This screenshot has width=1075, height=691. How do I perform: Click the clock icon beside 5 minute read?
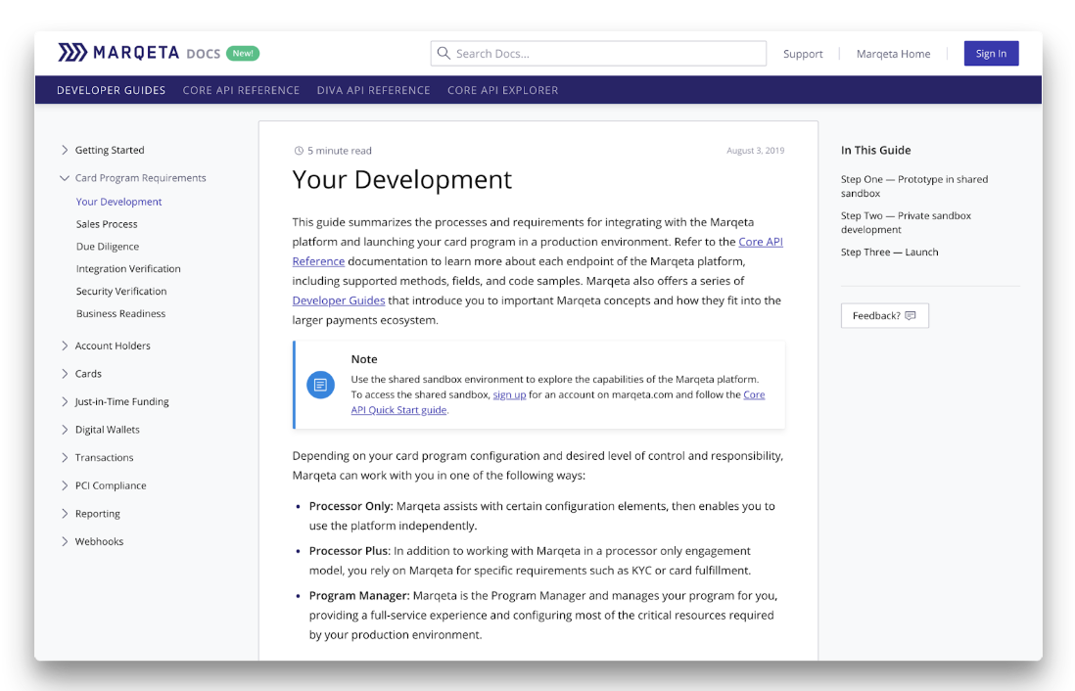299,151
